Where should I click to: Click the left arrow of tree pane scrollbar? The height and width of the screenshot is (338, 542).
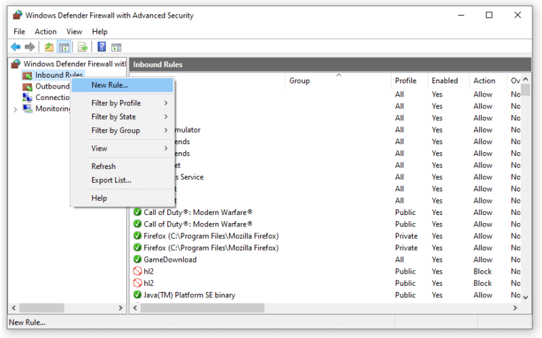tap(14, 308)
